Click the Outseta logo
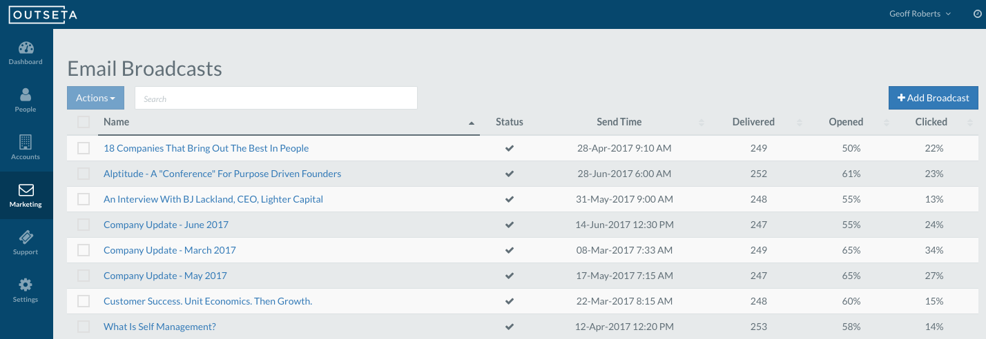Image resolution: width=986 pixels, height=339 pixels. pyautogui.click(x=42, y=14)
